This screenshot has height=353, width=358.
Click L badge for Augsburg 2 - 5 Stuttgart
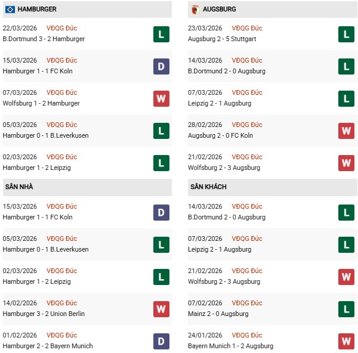346,34
